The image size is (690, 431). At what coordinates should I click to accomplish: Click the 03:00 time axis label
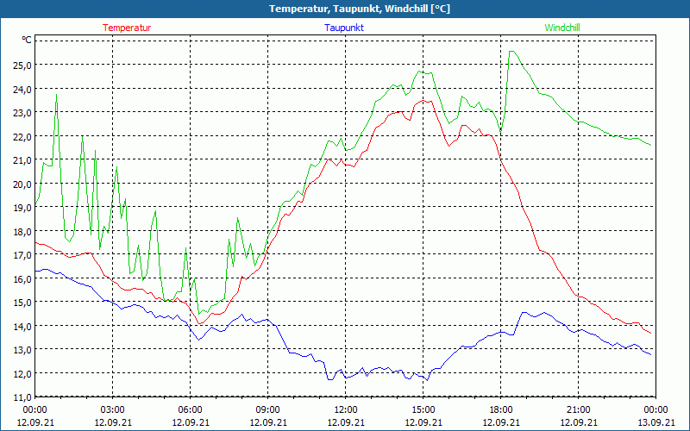coord(113,410)
